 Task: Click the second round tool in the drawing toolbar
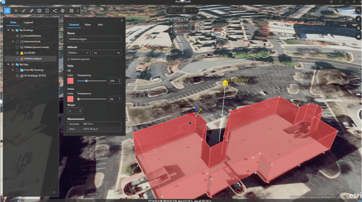coord(177,11)
